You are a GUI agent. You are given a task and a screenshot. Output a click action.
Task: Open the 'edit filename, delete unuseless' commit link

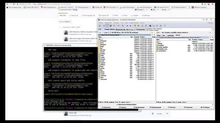(x=83, y=32)
